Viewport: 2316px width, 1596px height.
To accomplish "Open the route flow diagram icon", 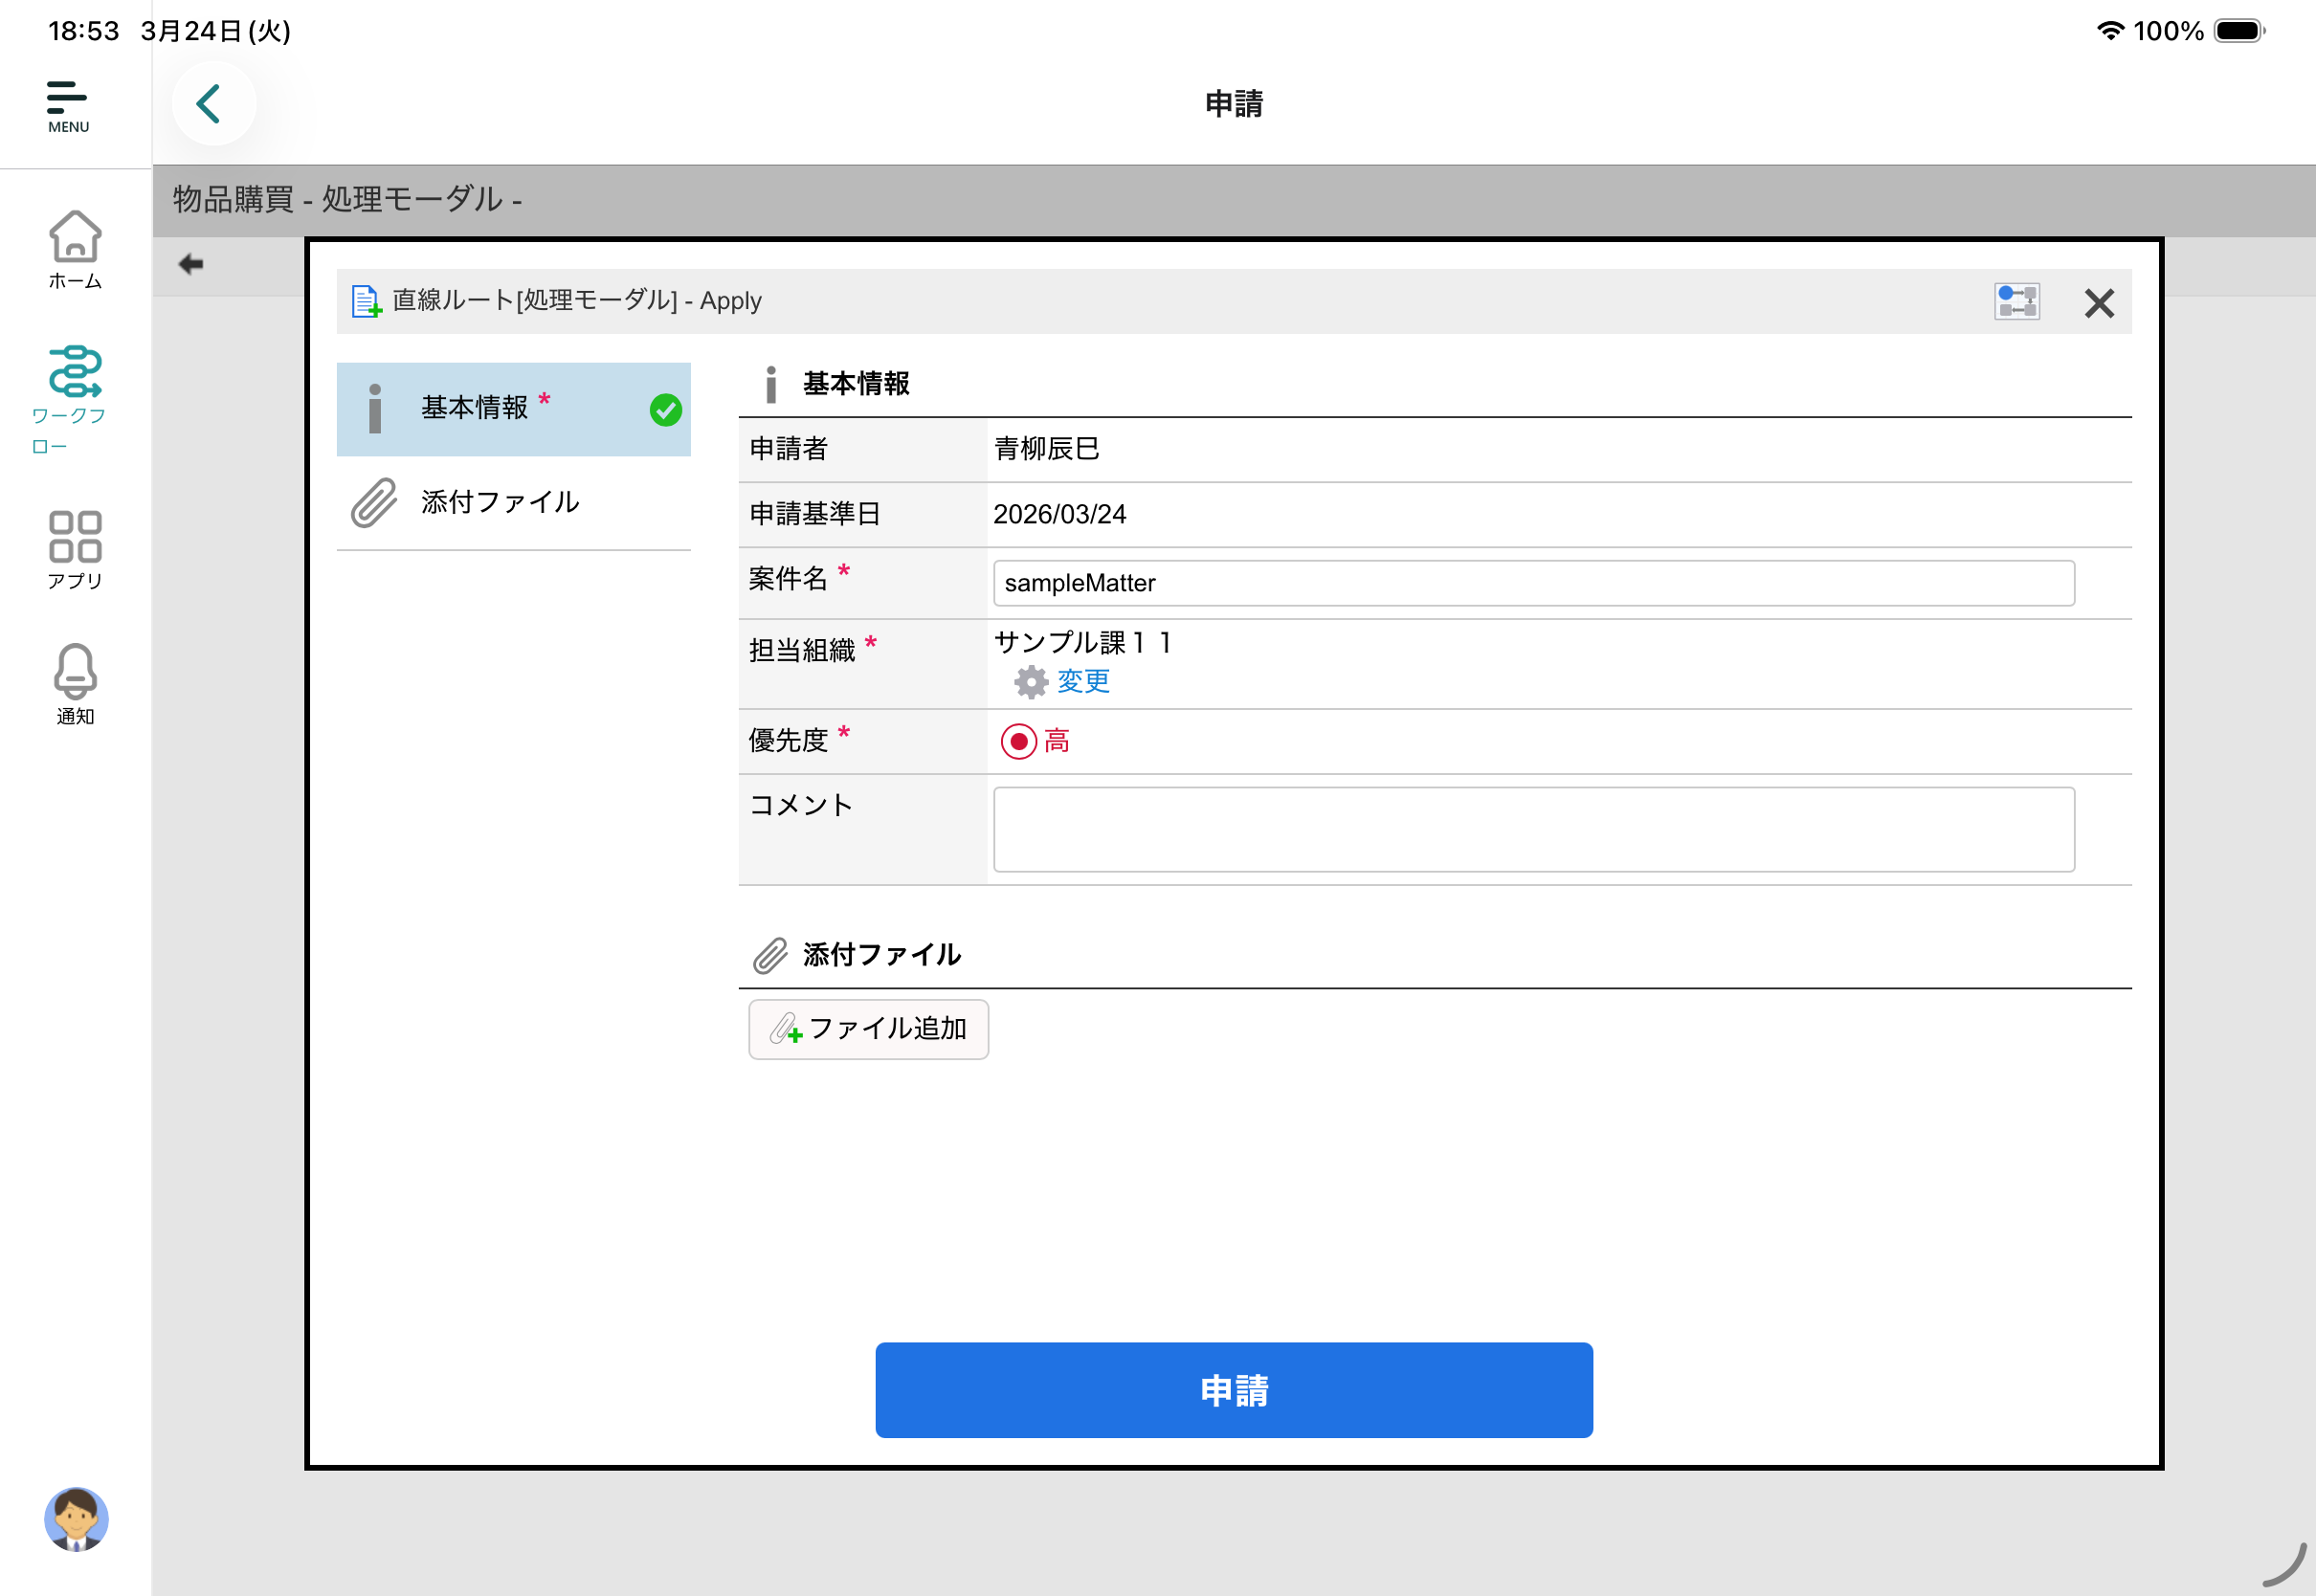I will click(2016, 302).
